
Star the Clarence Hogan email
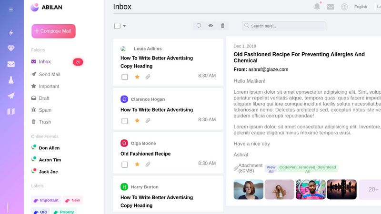[x=137, y=121]
